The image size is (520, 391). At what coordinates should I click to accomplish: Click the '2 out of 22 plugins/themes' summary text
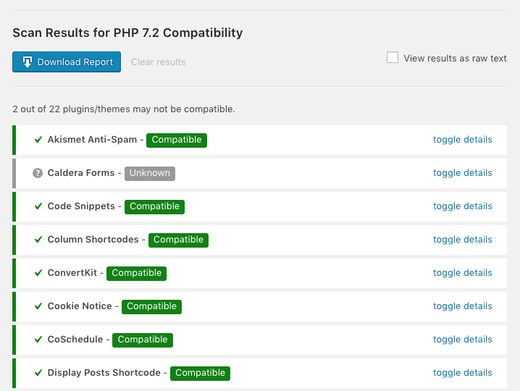tap(124, 109)
